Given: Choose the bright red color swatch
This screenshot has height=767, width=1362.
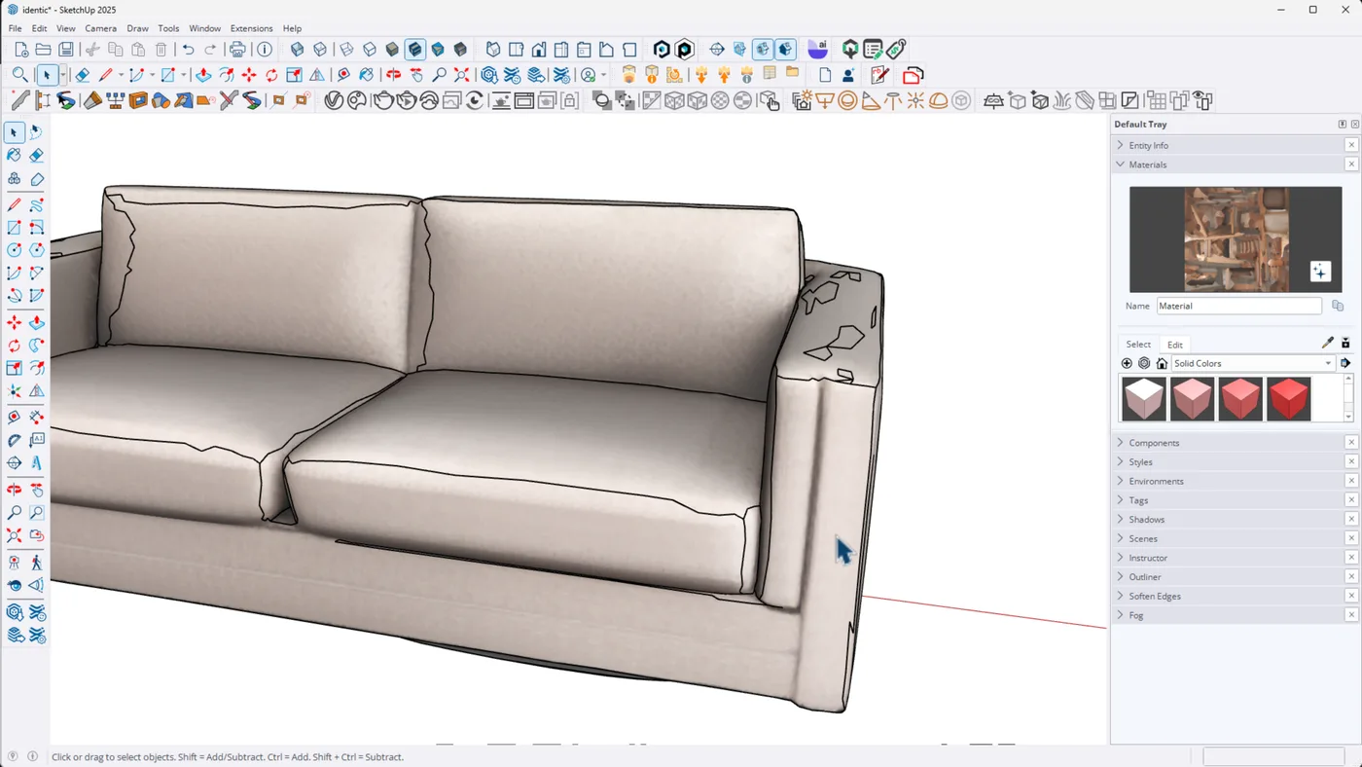Looking at the screenshot, I should 1288,399.
